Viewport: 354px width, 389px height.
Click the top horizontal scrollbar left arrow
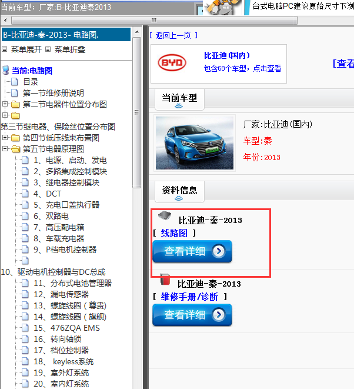pyautogui.click(x=5, y=20)
